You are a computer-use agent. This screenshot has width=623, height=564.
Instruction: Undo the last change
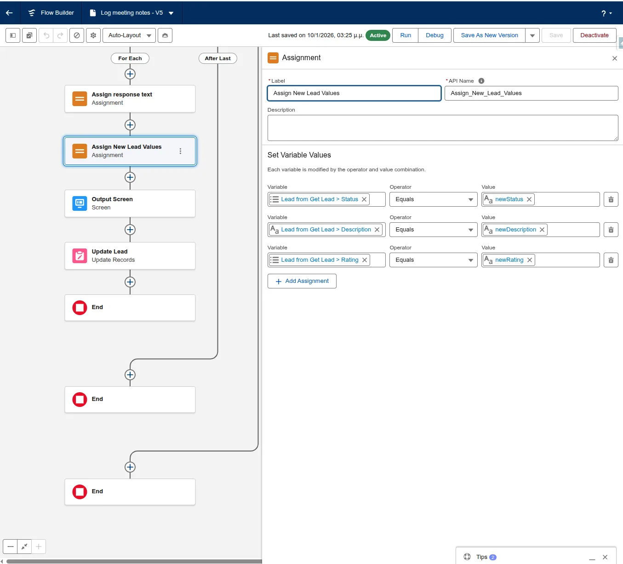point(46,35)
